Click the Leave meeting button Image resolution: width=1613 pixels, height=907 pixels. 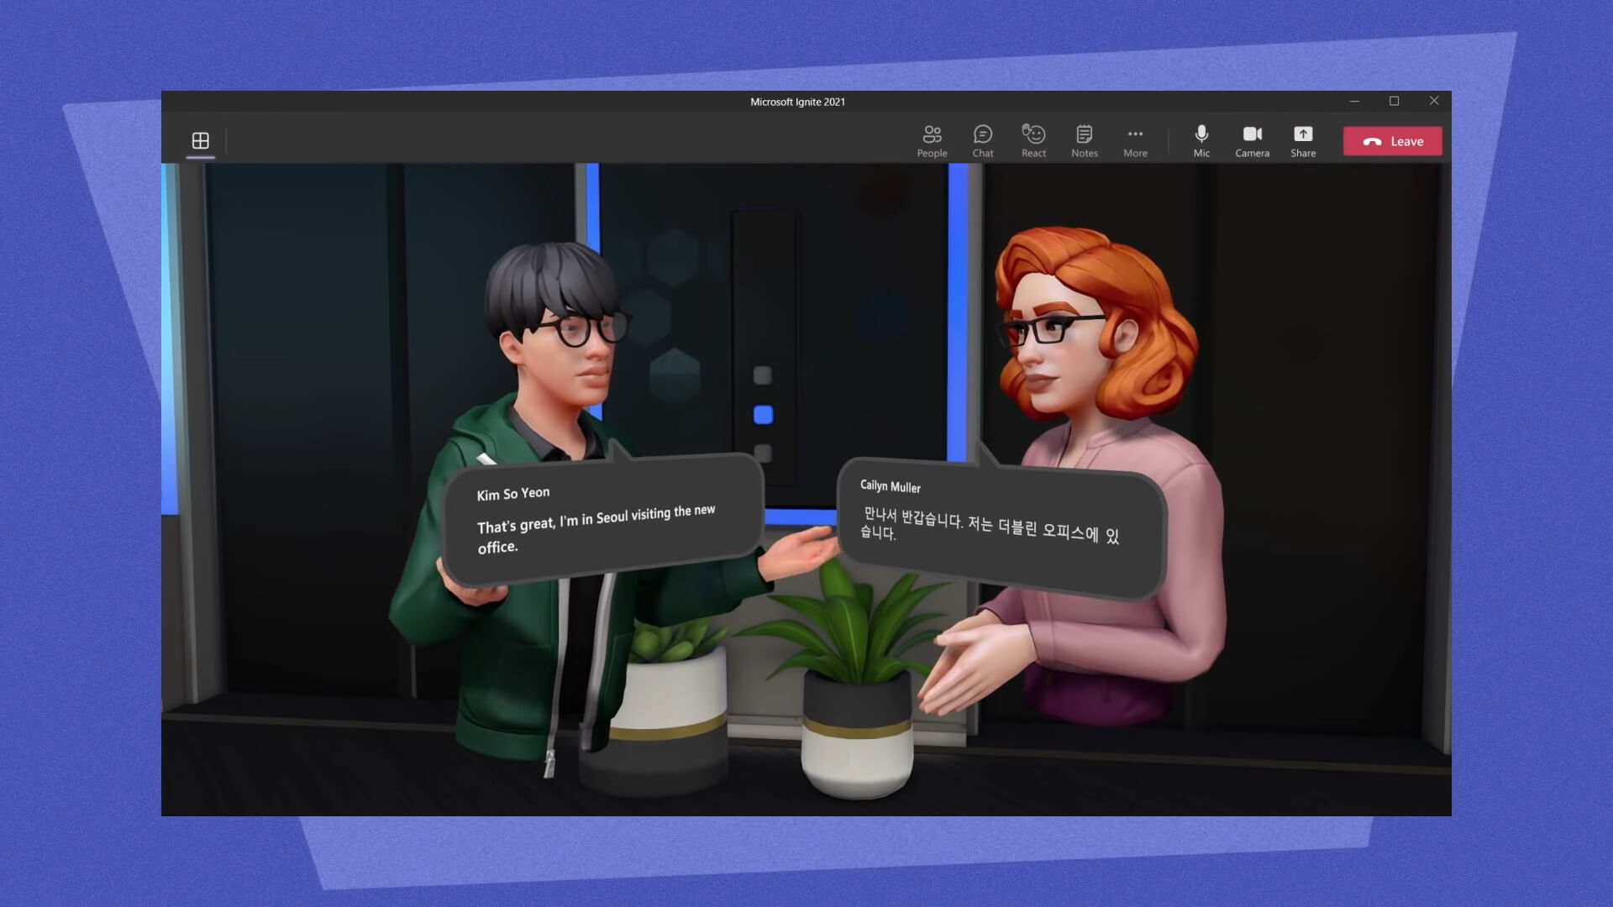(x=1393, y=140)
